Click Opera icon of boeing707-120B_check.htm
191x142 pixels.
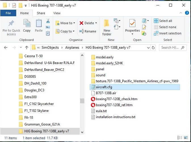pyautogui.click(x=93, y=99)
